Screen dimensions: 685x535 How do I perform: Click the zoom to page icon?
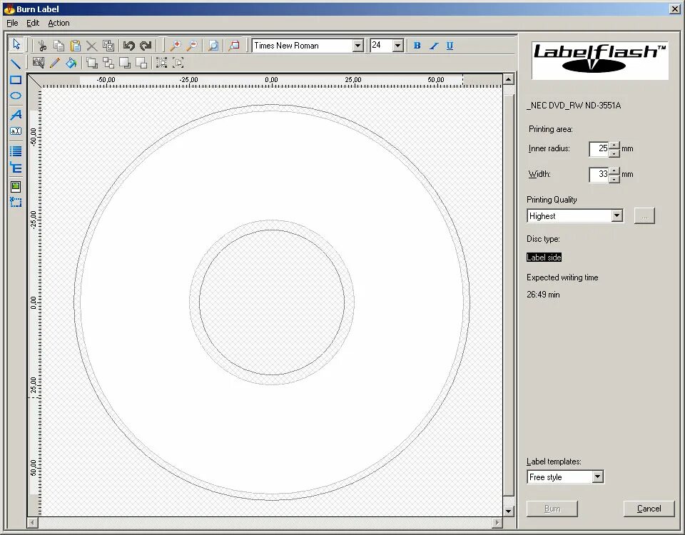tap(213, 46)
